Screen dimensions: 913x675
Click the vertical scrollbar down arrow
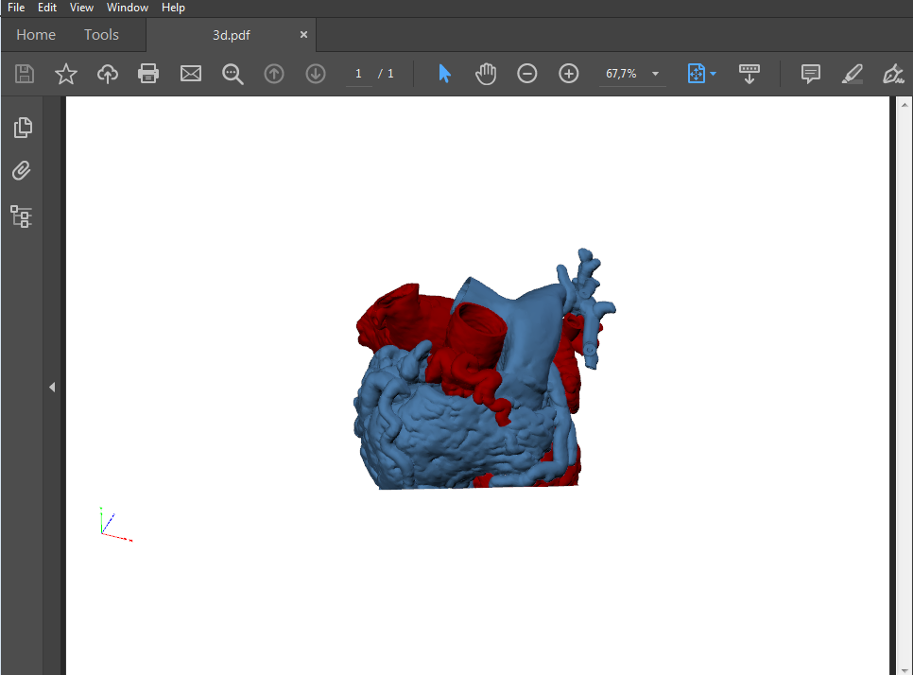[904, 669]
